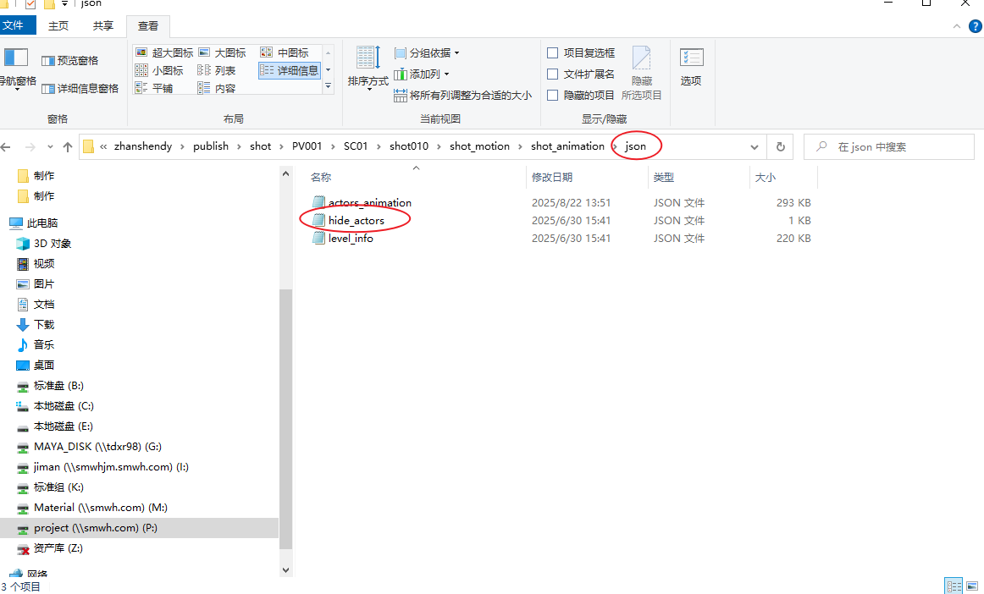Image resolution: width=984 pixels, height=594 pixels.
Task: Open 资产库 (Z:) drive
Action: pos(50,548)
